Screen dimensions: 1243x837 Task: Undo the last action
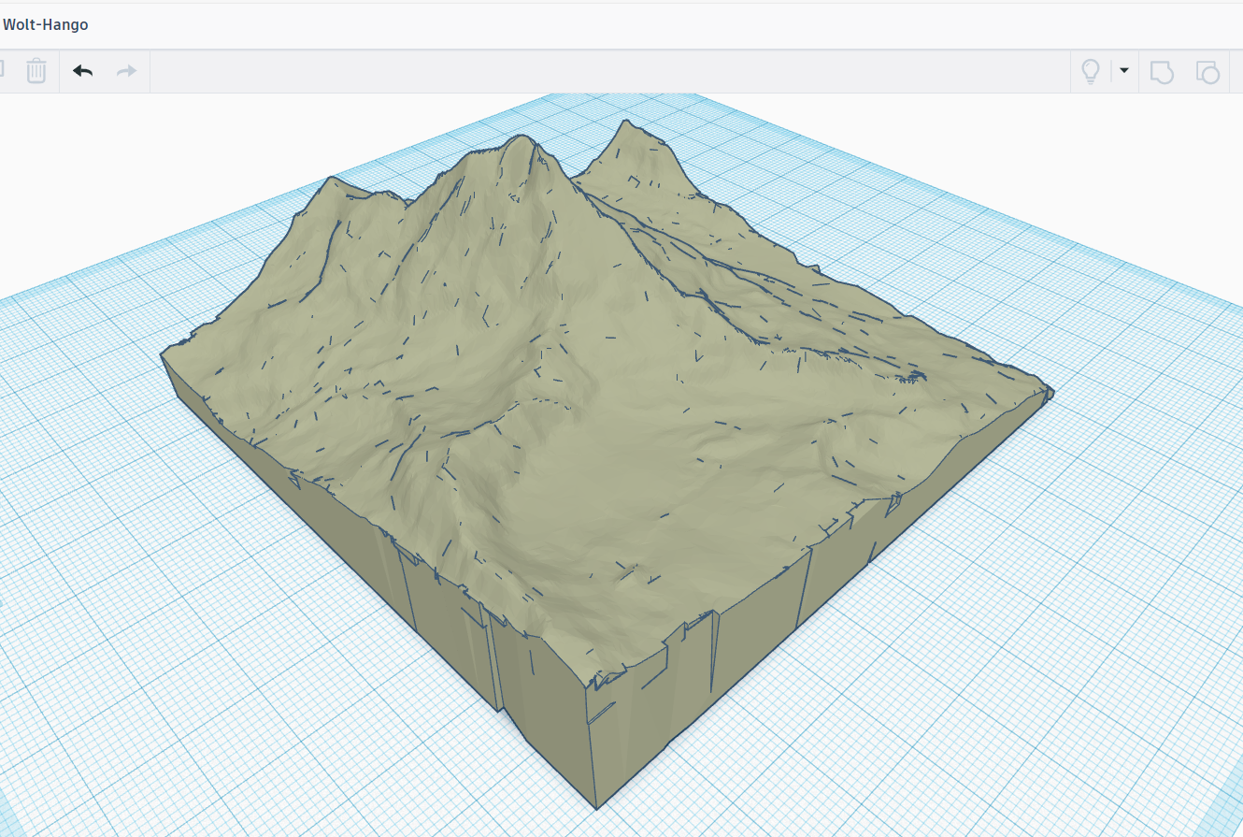pos(83,71)
